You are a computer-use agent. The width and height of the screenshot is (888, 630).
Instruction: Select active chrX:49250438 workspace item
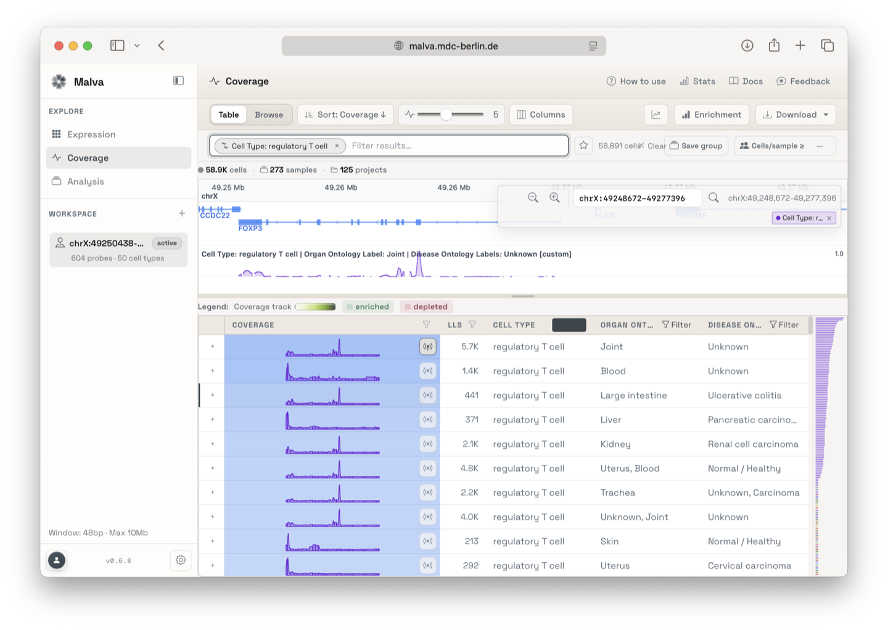point(118,250)
